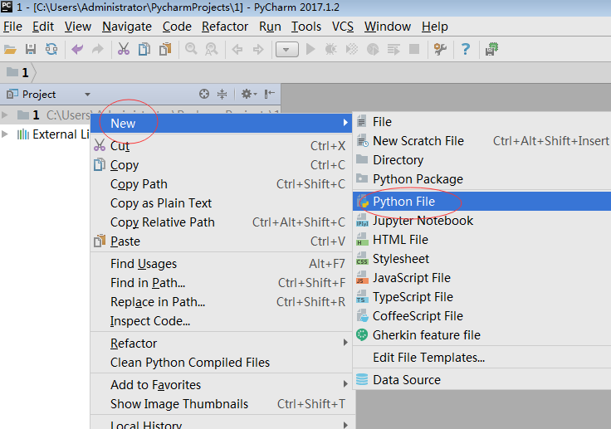Click the Redo arrow icon

pyautogui.click(x=98, y=50)
